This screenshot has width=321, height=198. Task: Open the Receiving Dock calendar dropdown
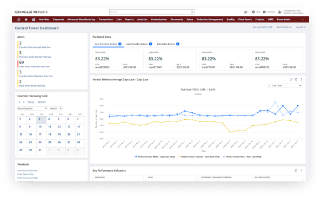[x=32, y=108]
